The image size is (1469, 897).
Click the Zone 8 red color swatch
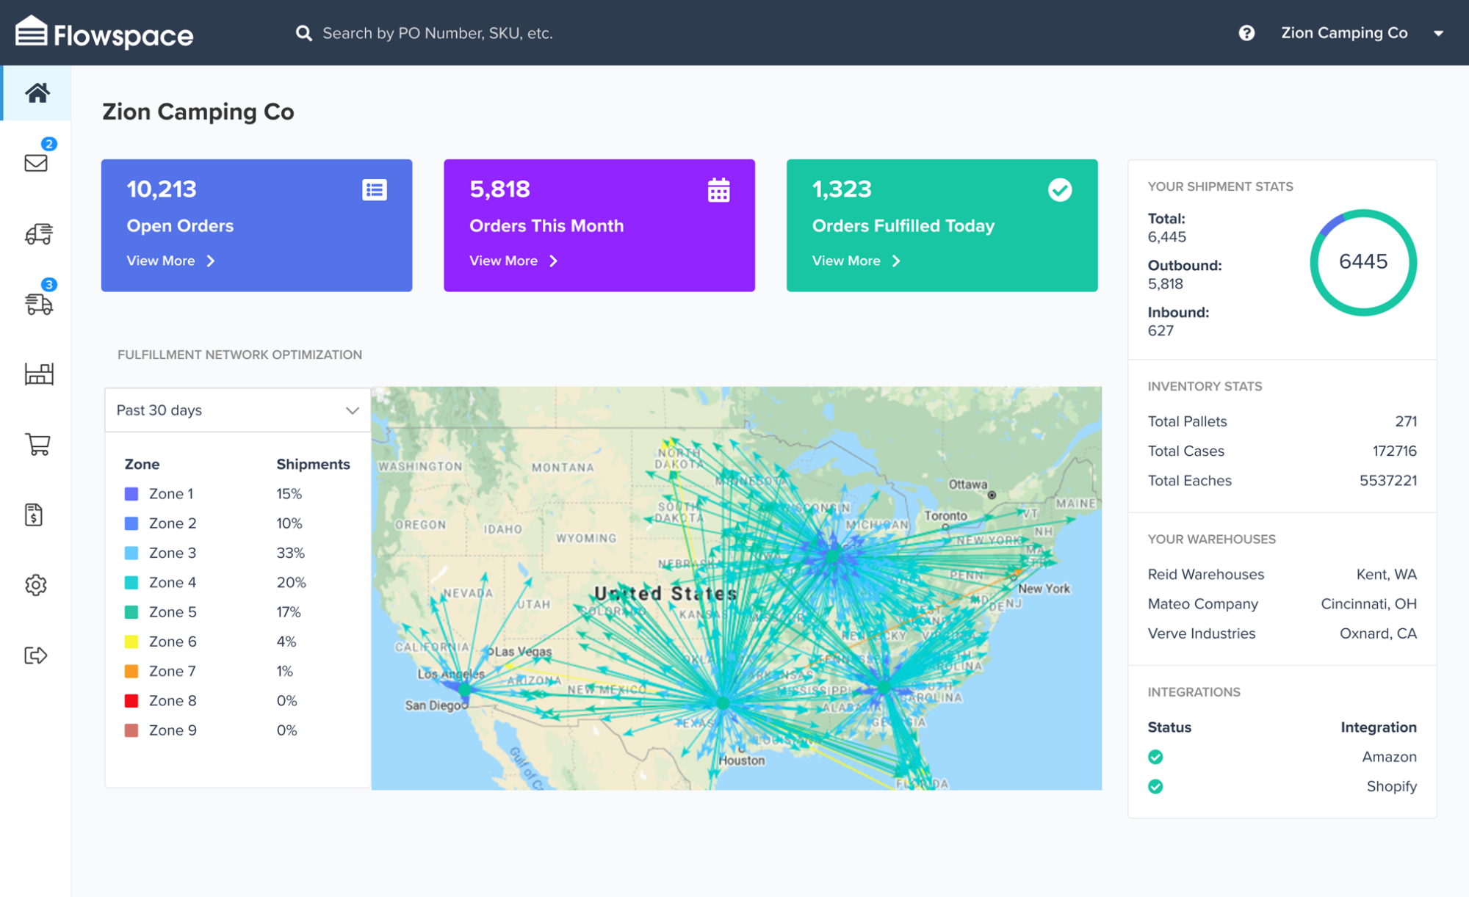(131, 700)
